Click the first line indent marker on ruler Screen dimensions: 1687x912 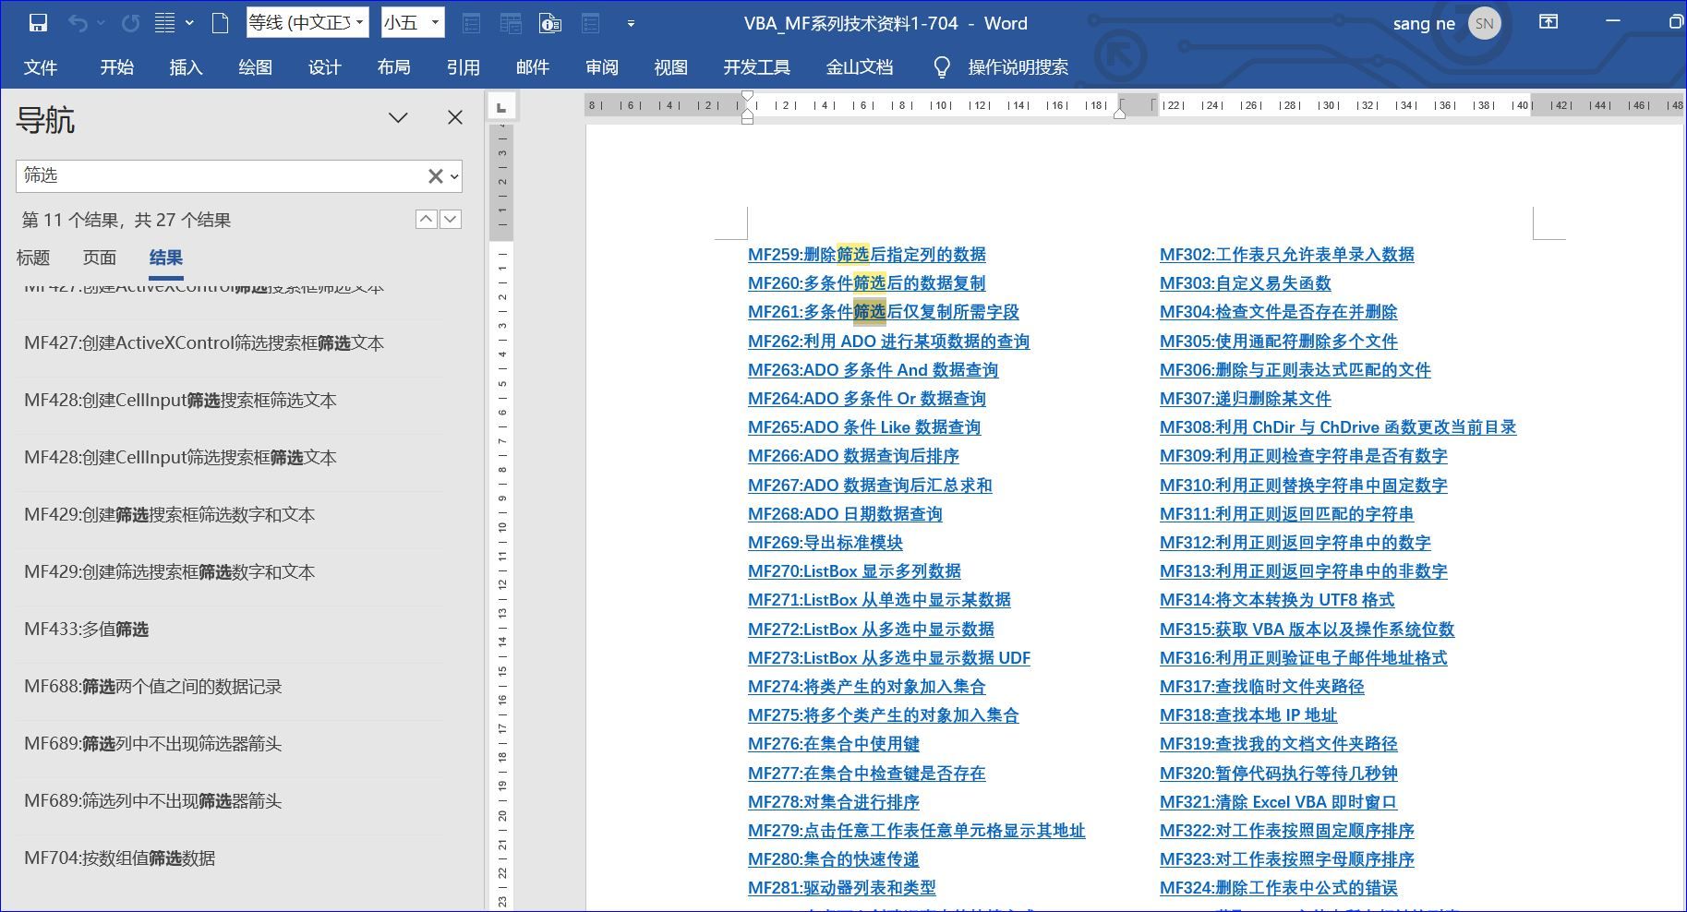coord(747,96)
